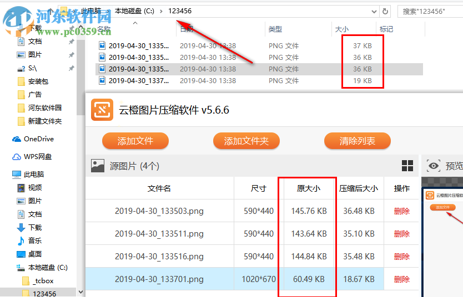Delete row 2019-04-30_133511.png

[x=401, y=234]
